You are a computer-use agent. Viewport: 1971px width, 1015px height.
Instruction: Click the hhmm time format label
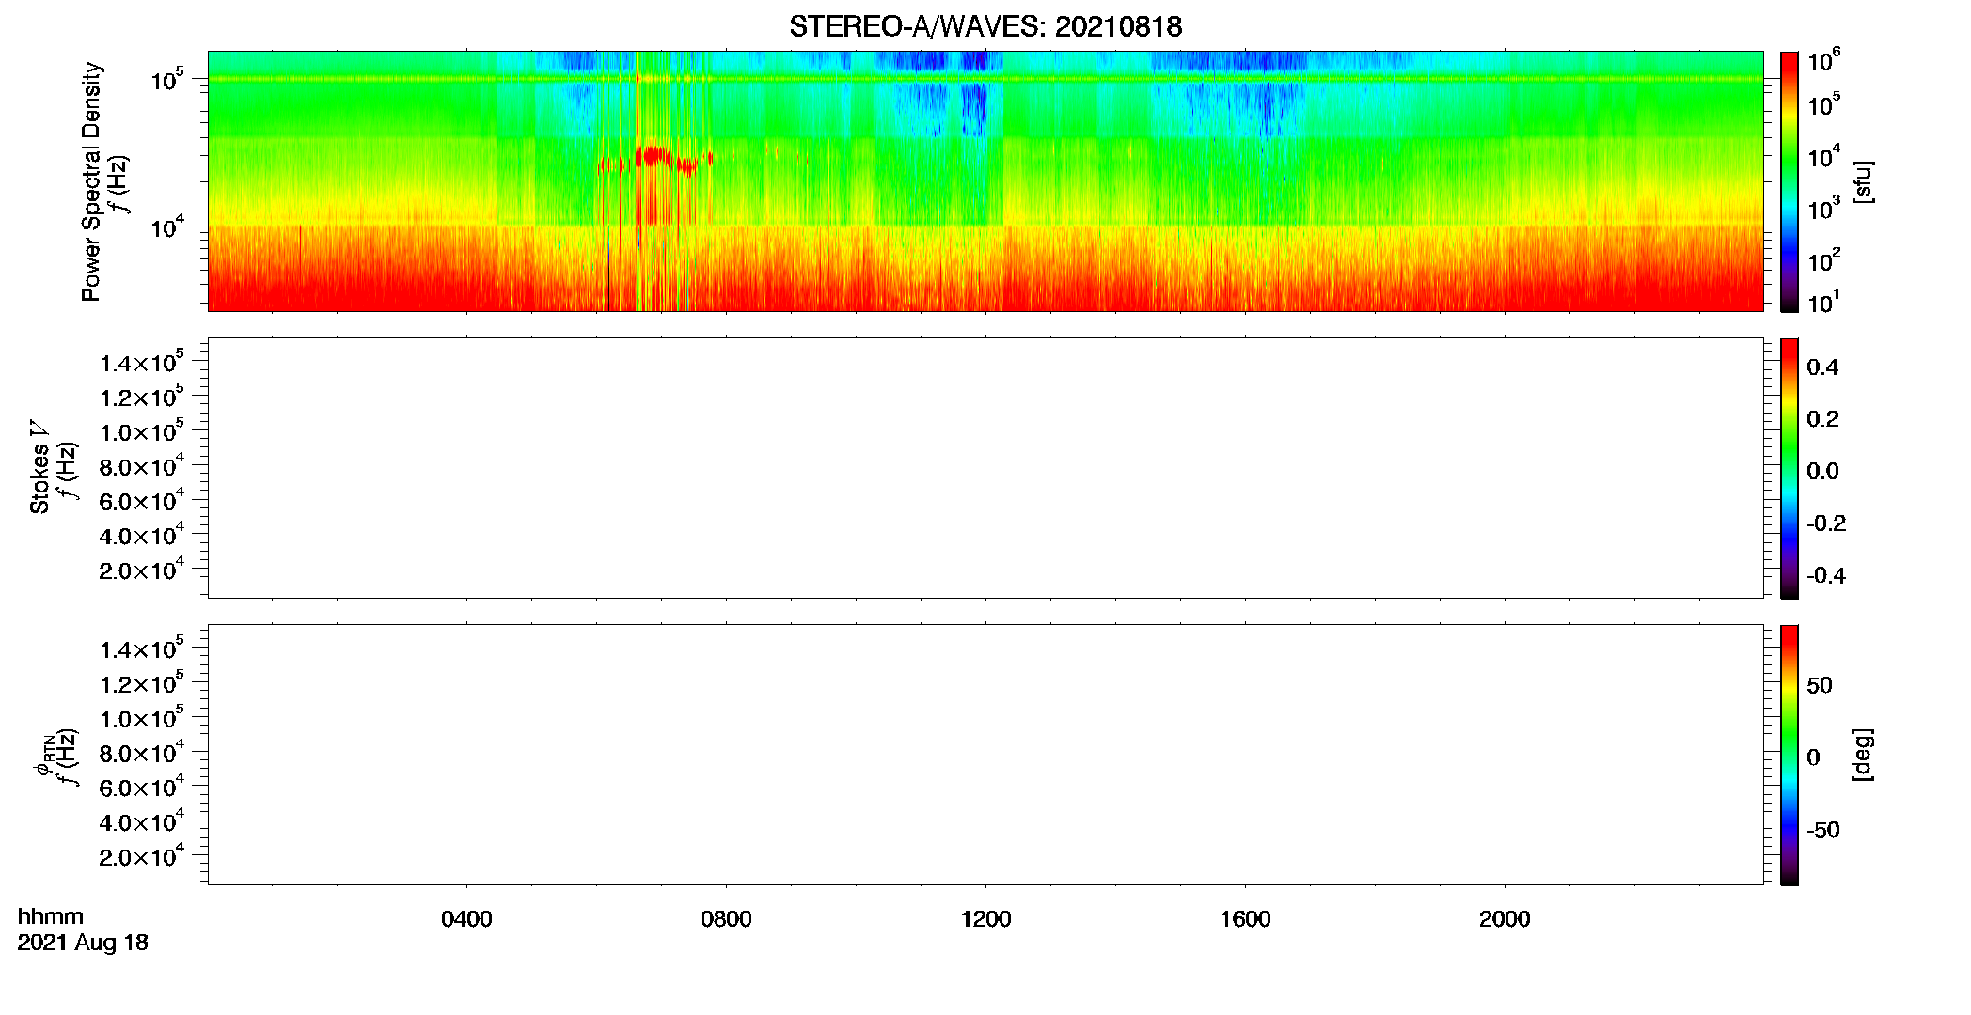tap(51, 916)
